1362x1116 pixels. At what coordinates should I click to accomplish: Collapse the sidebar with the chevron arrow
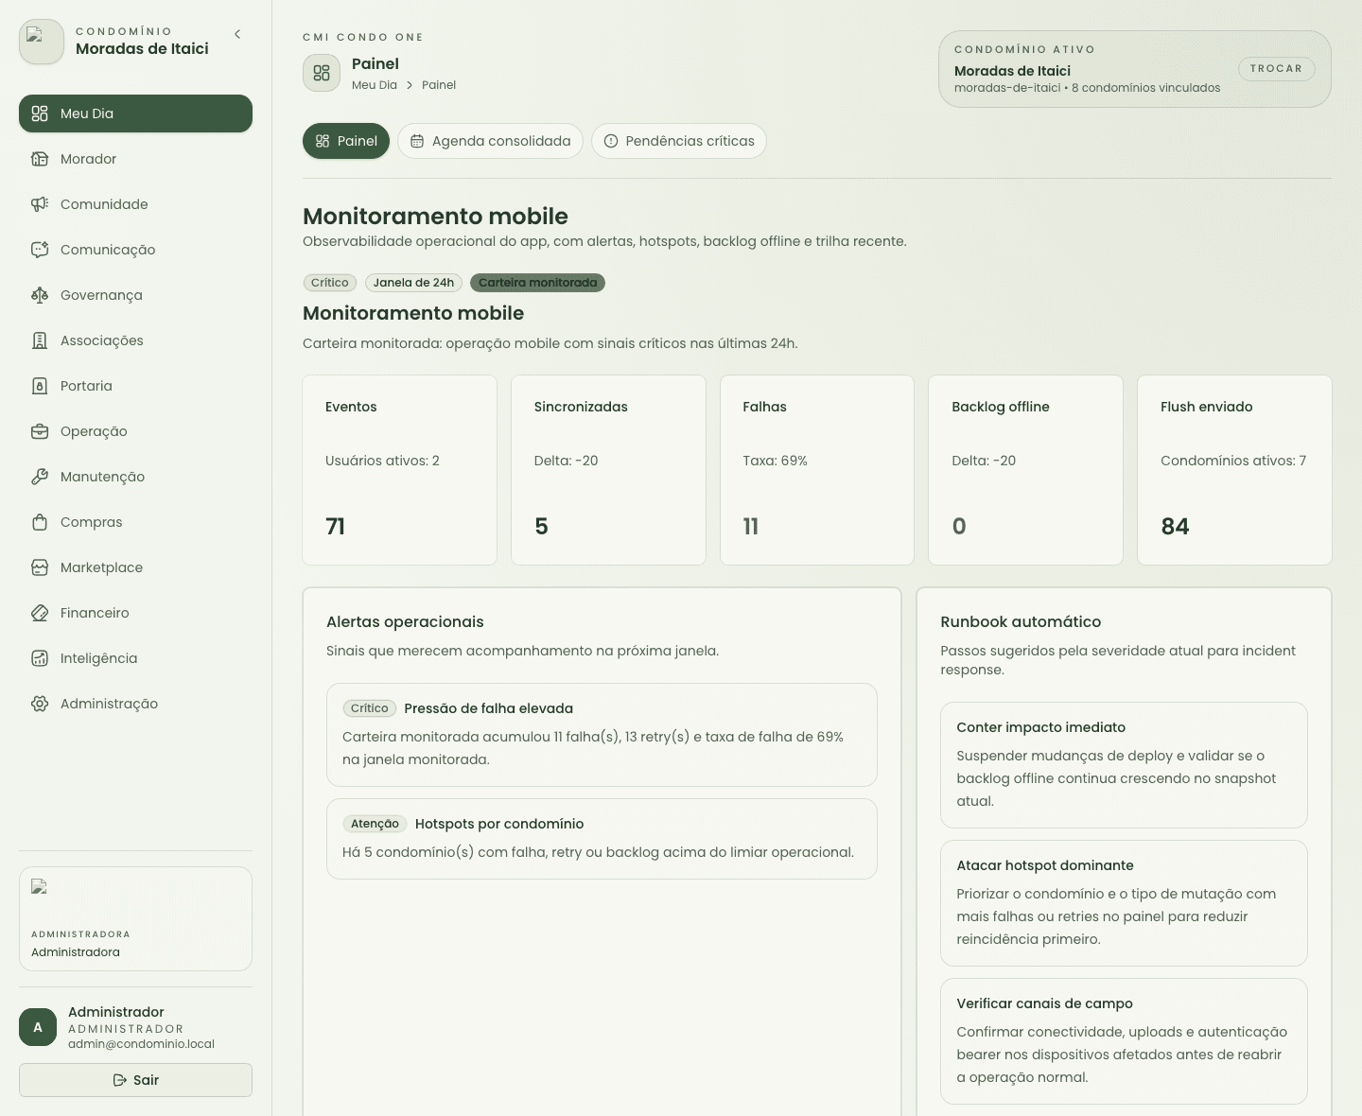pyautogui.click(x=237, y=34)
